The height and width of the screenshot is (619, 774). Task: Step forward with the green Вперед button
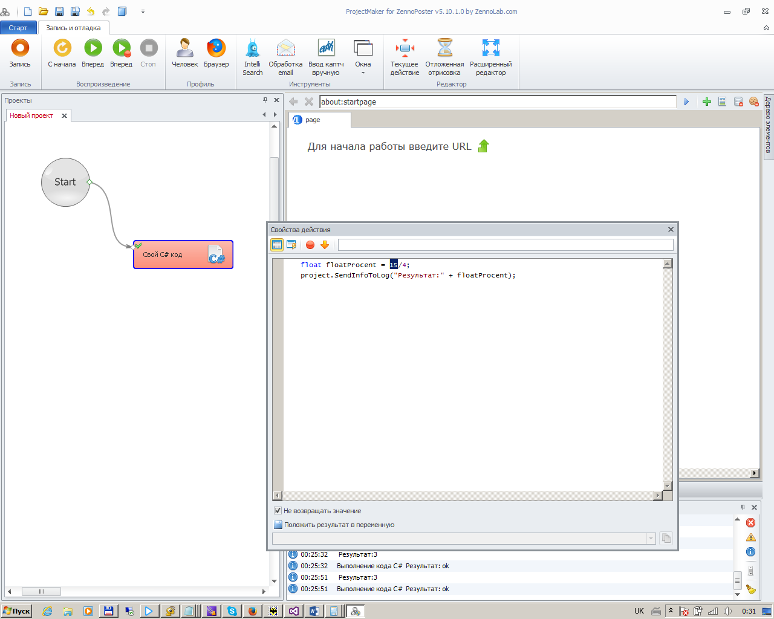click(x=93, y=53)
